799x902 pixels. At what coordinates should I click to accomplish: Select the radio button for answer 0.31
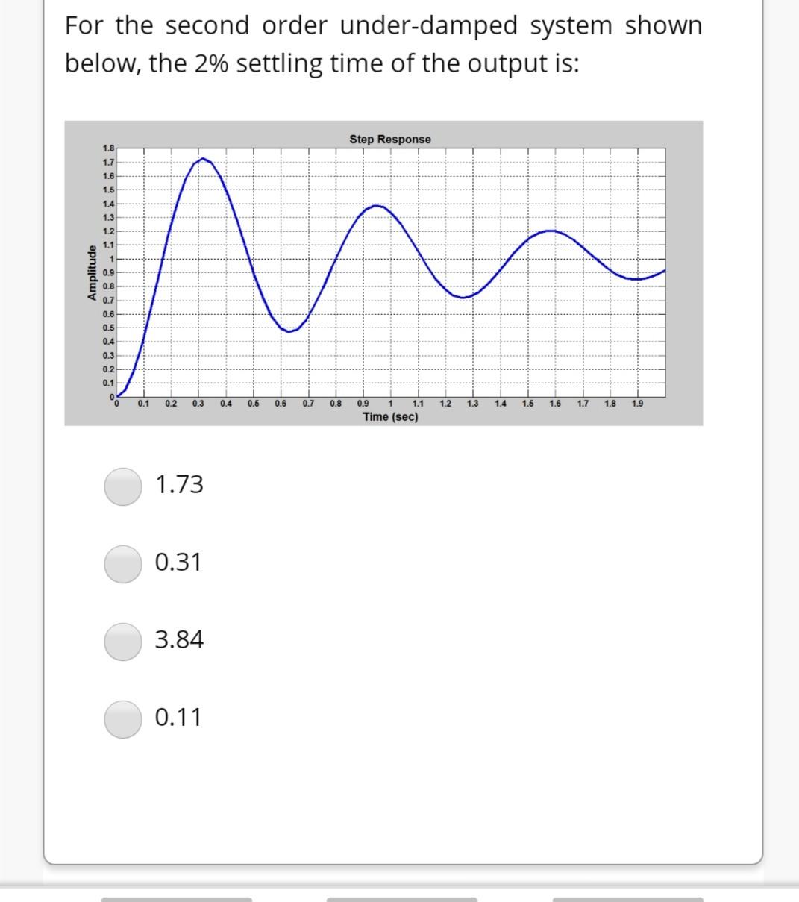pyautogui.click(x=123, y=563)
